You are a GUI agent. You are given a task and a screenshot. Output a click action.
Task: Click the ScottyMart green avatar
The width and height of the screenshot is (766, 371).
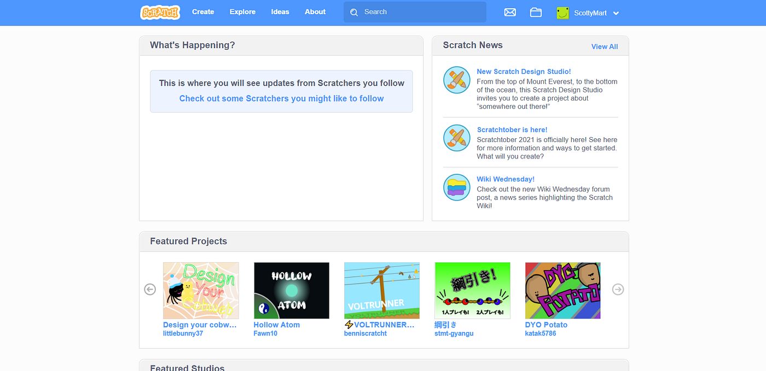pos(563,13)
